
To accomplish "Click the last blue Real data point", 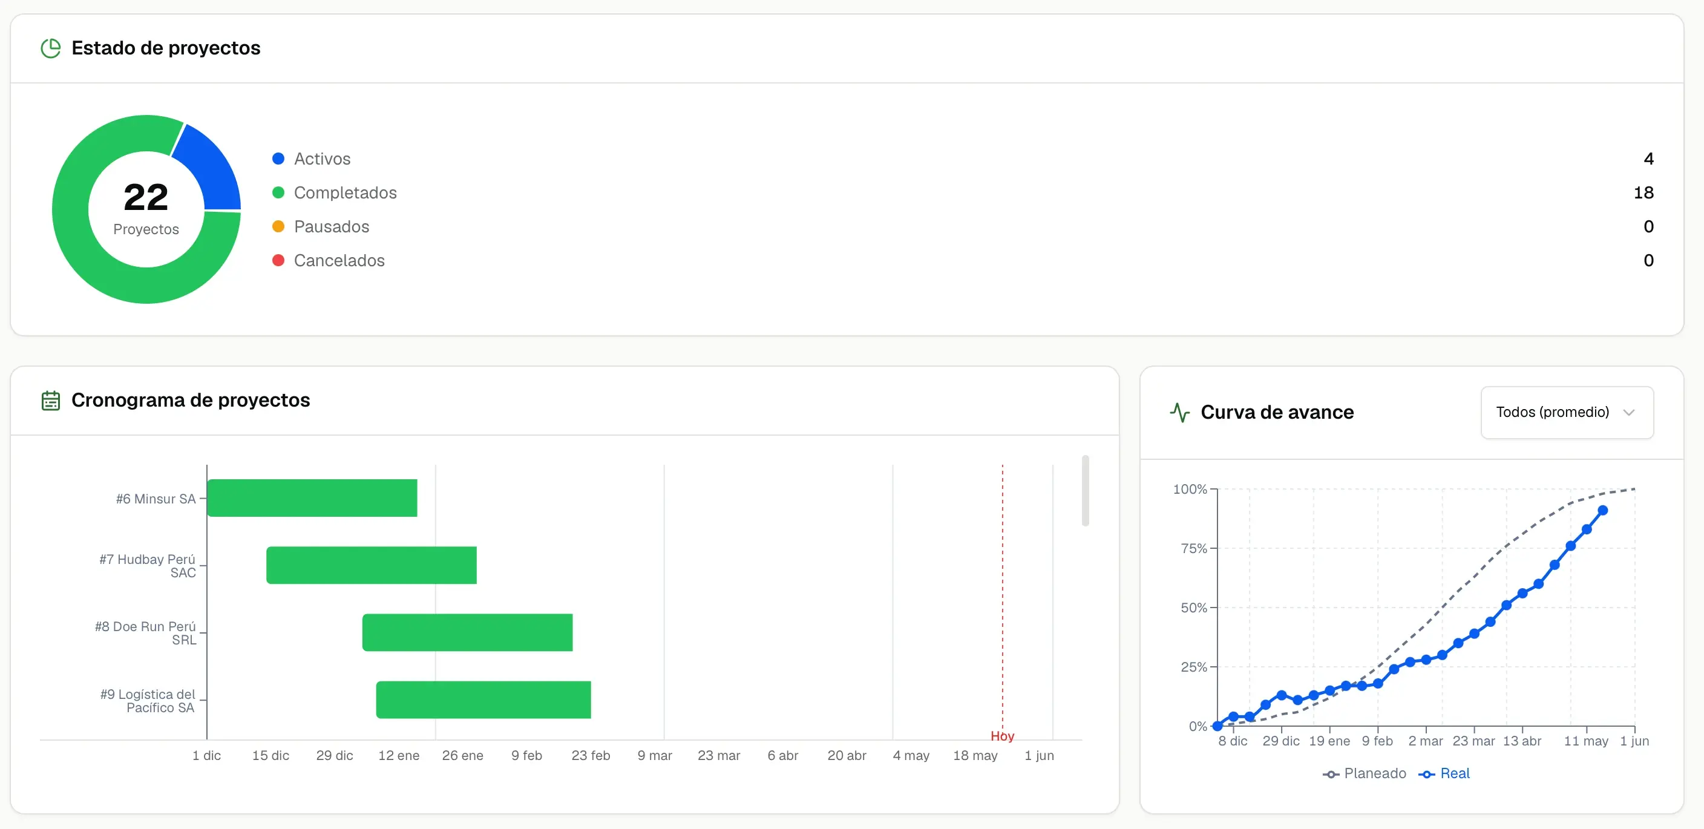I will (1602, 510).
